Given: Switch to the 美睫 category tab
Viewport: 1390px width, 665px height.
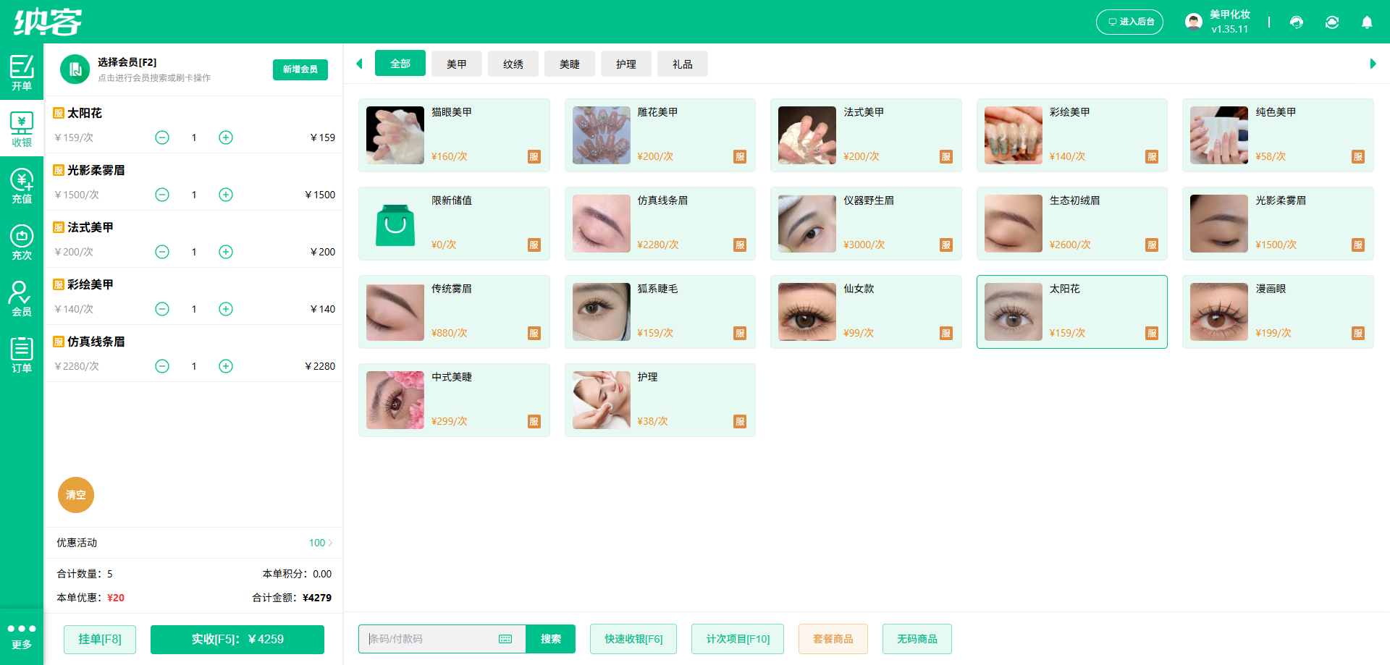Looking at the screenshot, I should click(570, 64).
